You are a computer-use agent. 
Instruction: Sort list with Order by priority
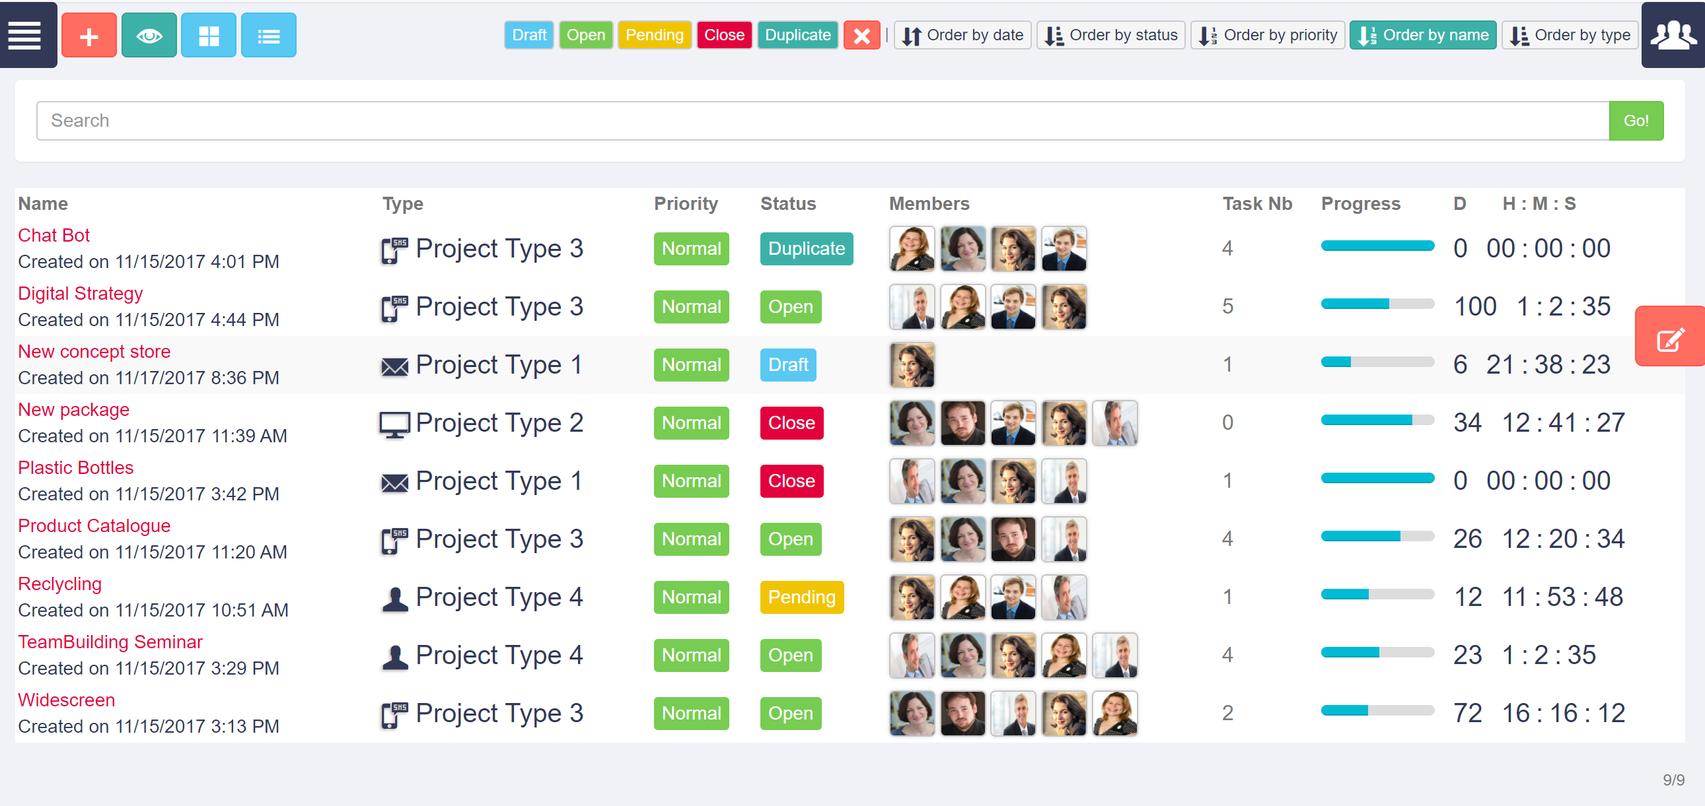(x=1268, y=35)
